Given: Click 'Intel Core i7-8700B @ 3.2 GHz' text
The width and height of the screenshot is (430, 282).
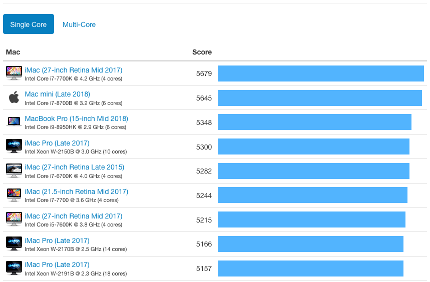Looking at the screenshot, I should click(x=62, y=103).
